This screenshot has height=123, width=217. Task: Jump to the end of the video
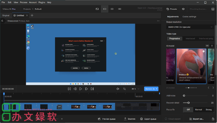(x=92, y=89)
